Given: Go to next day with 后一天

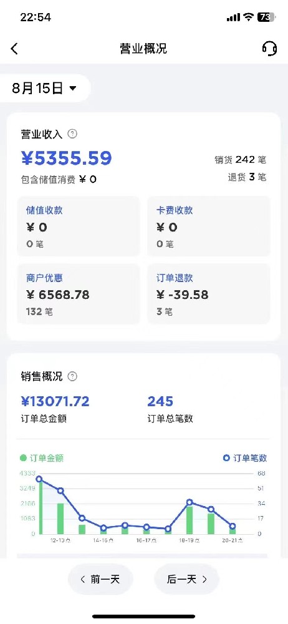Looking at the screenshot, I should 186,580.
